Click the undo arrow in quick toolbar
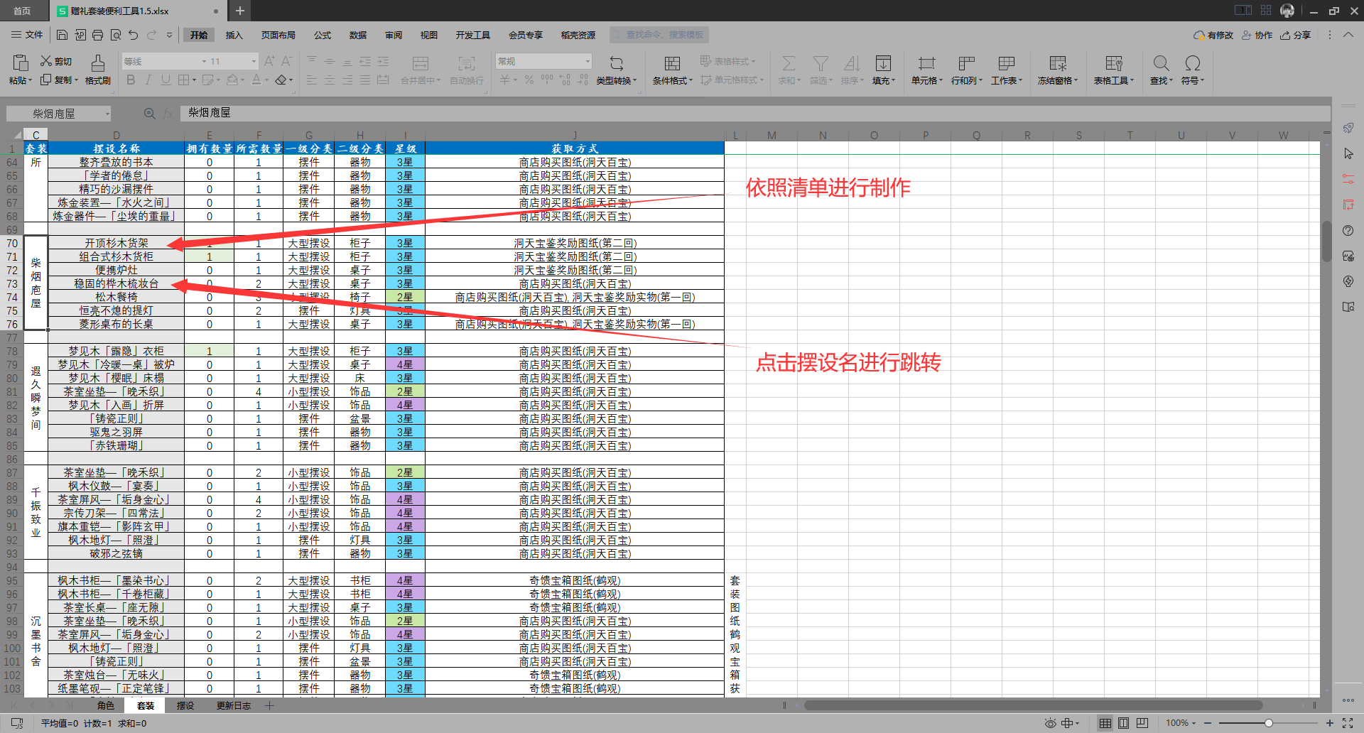 (x=134, y=35)
